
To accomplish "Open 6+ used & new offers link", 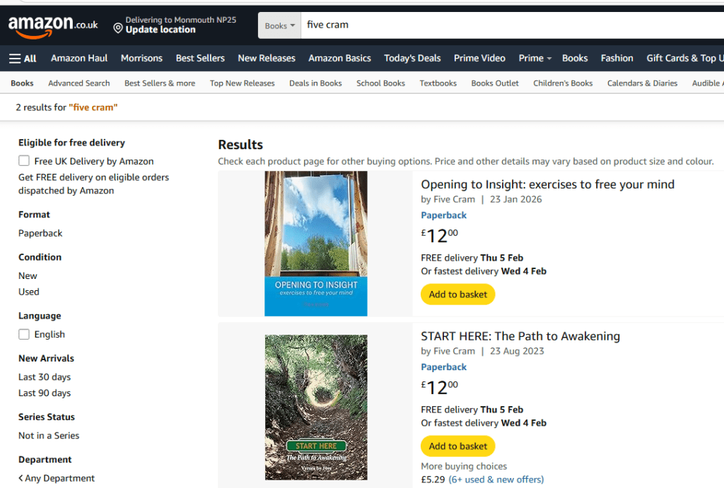I will point(496,480).
